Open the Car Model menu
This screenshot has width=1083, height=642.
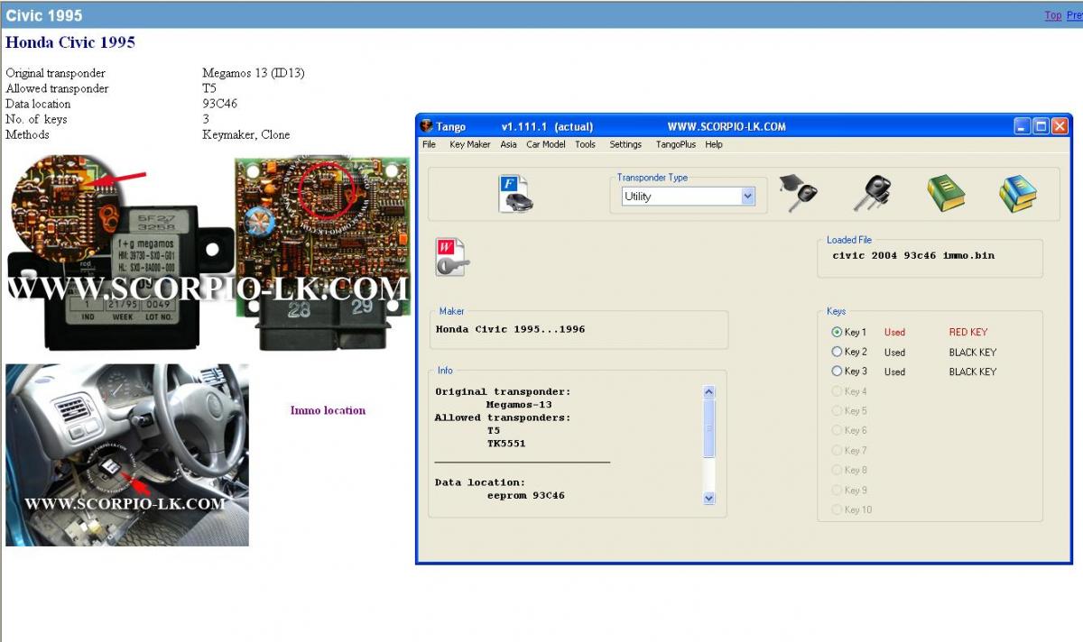pos(546,144)
